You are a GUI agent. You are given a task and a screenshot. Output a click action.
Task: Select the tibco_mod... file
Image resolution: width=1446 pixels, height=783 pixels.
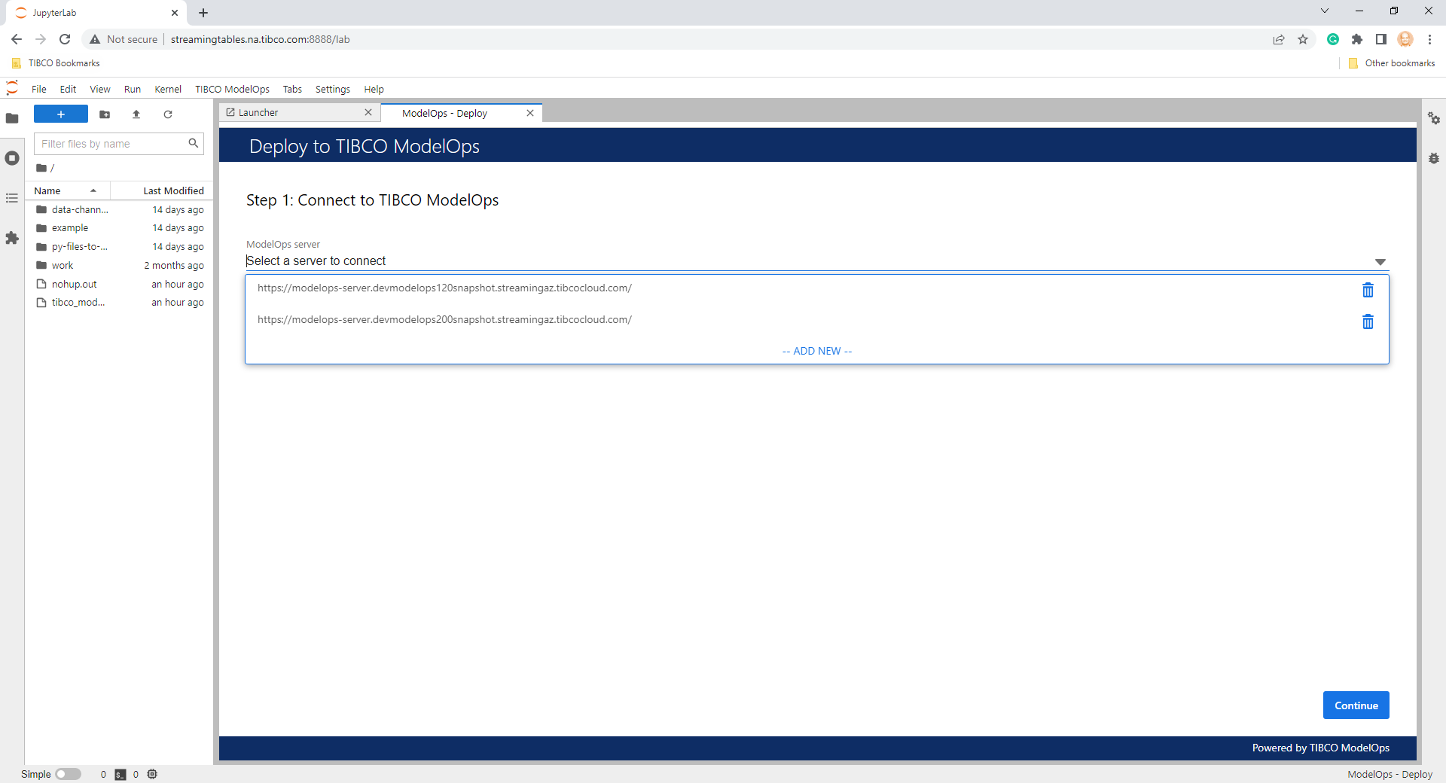(120, 303)
